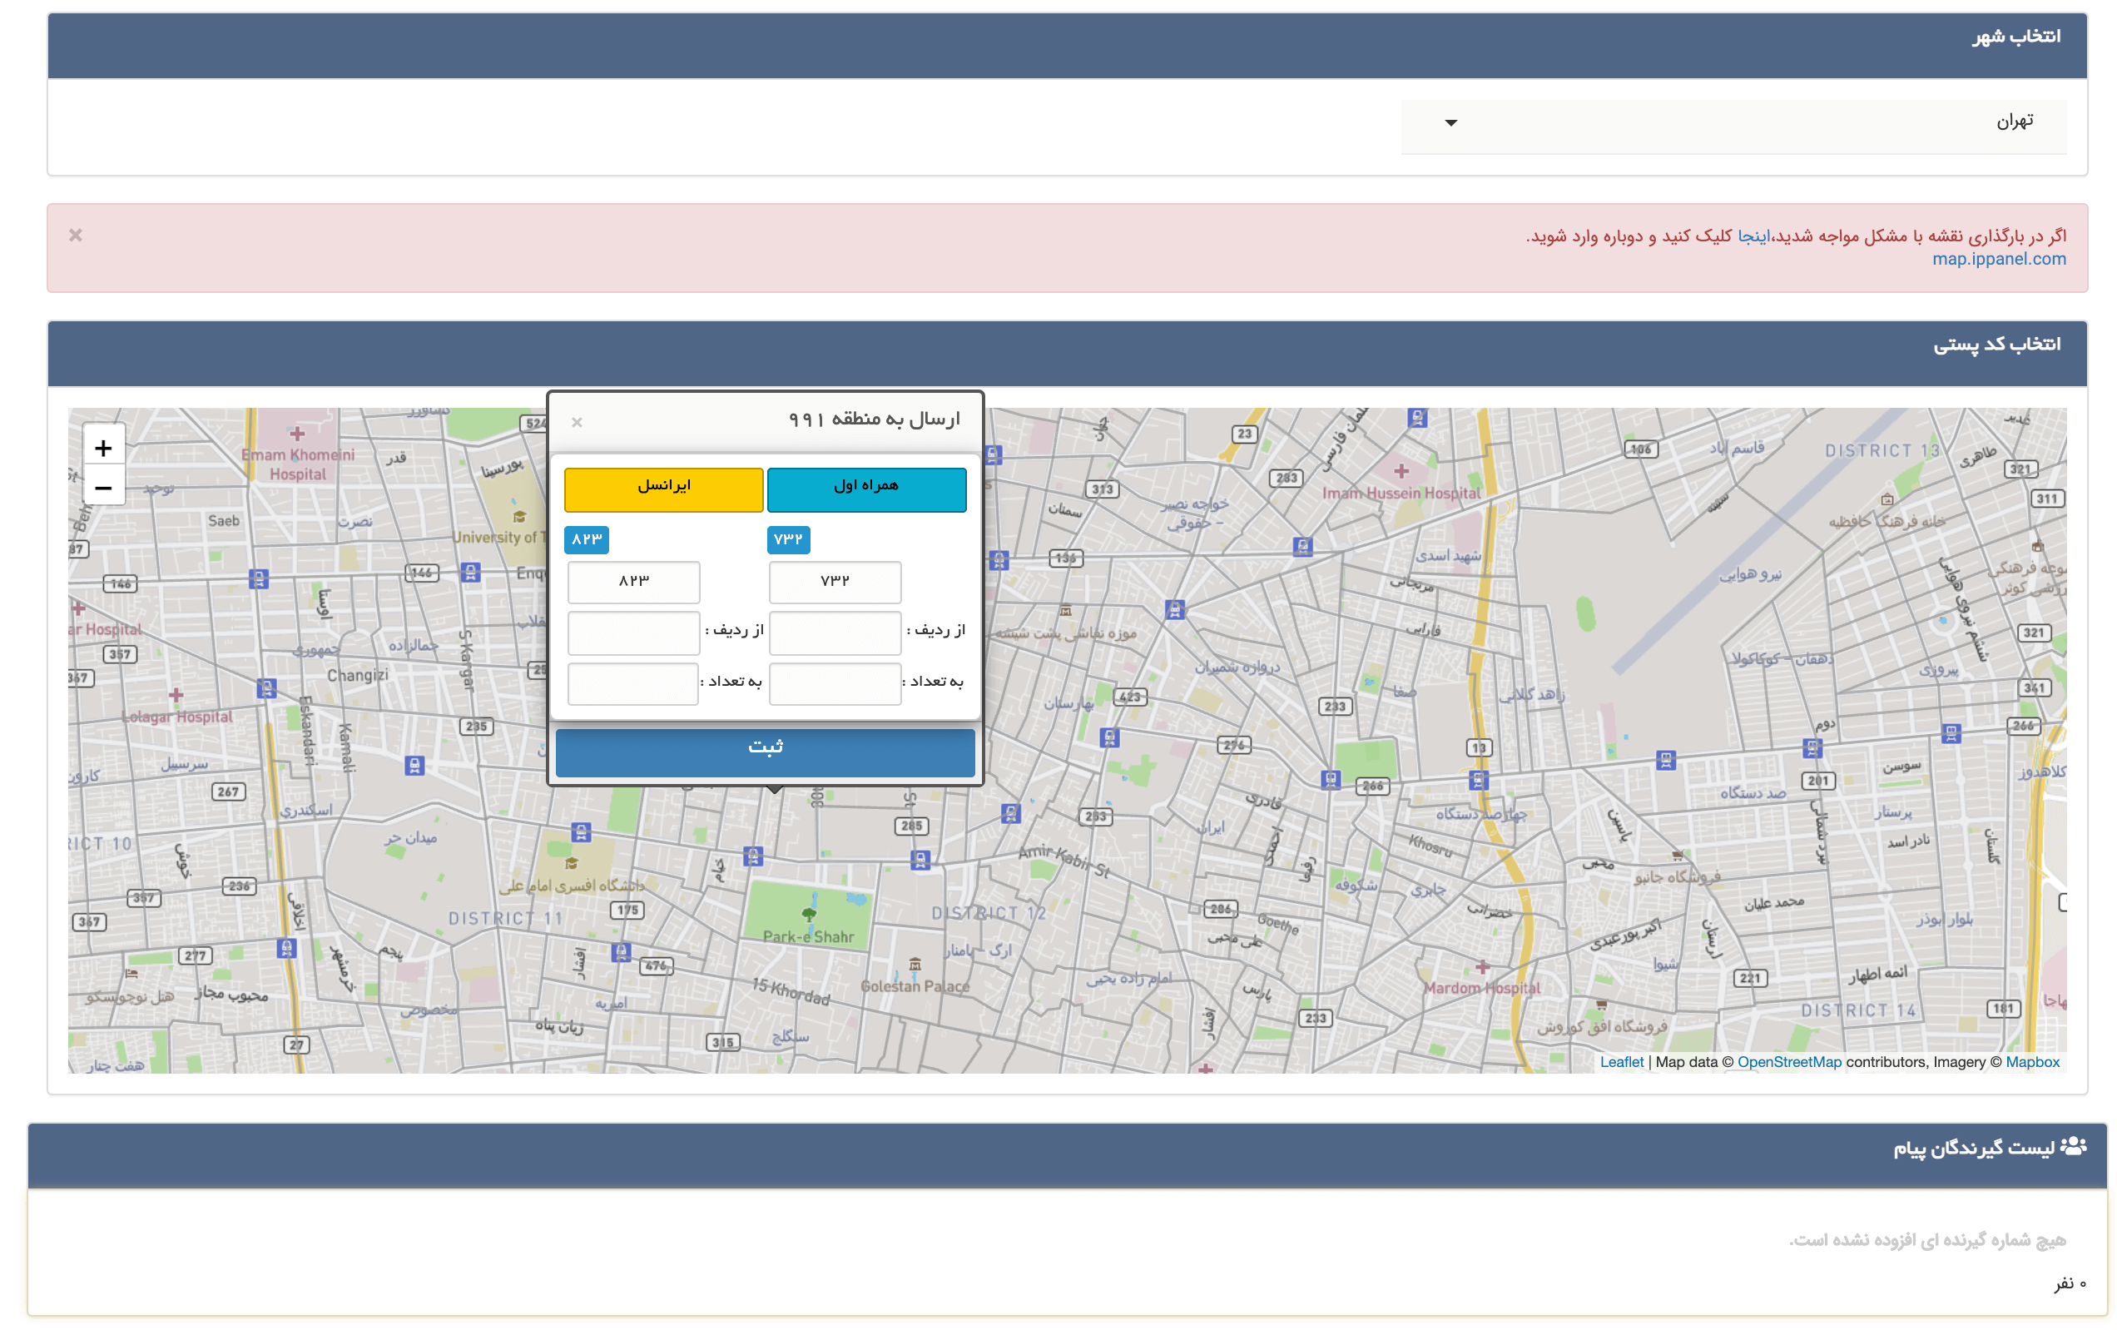Focus the field showing ۸۲۳

(633, 581)
